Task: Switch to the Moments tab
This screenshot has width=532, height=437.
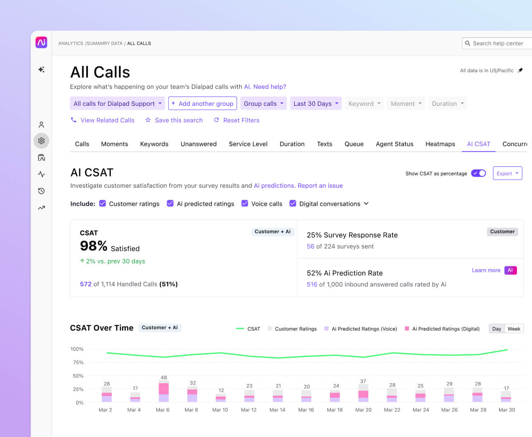Action: (x=114, y=144)
